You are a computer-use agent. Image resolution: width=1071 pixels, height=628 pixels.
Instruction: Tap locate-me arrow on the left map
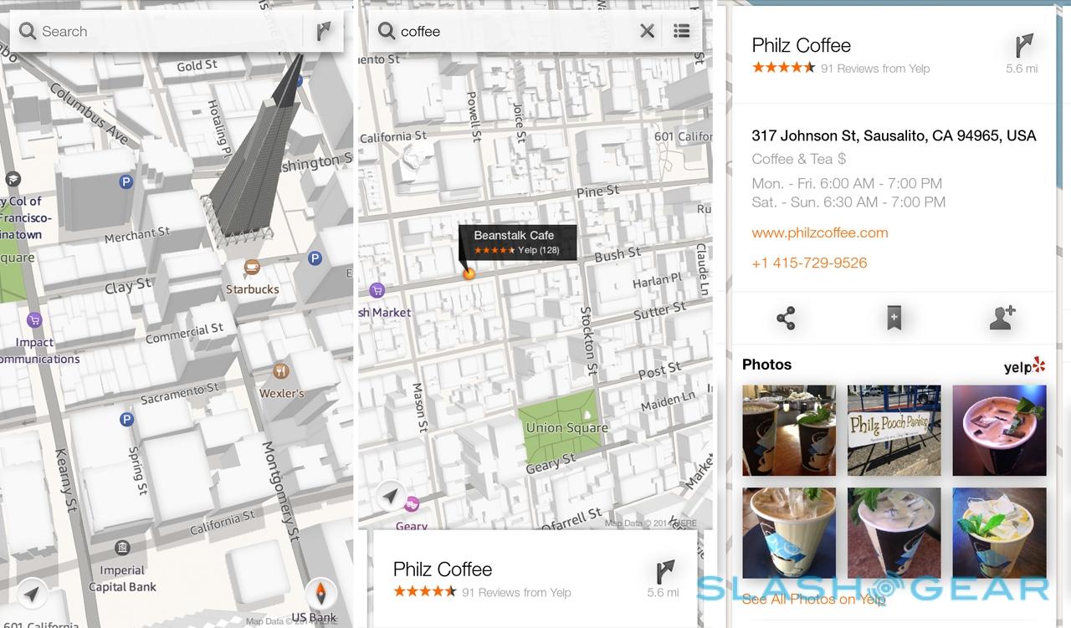[x=32, y=594]
